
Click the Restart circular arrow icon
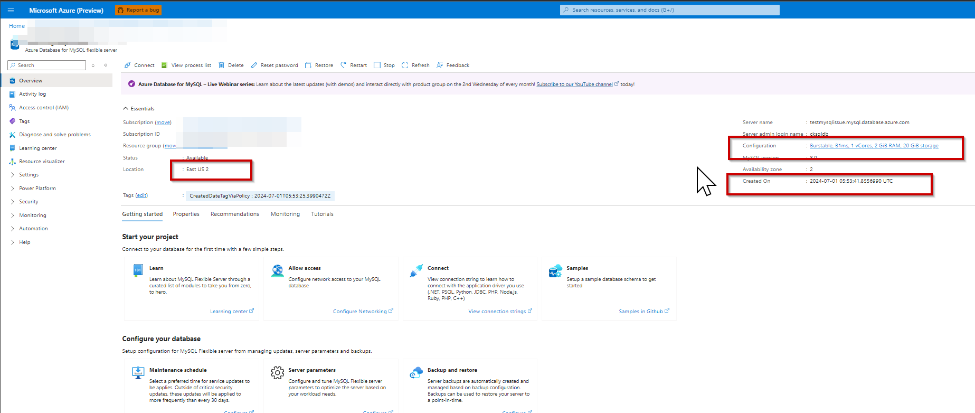[x=344, y=65]
